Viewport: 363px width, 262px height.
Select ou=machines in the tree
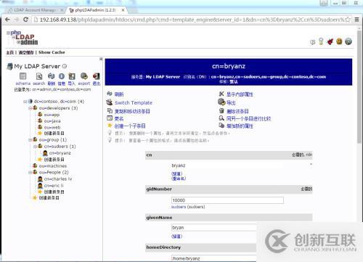pyautogui.click(x=53, y=166)
